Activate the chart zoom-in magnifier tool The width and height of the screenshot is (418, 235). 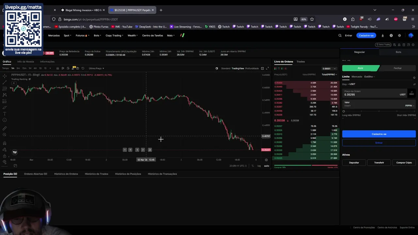click(x=5, y=135)
